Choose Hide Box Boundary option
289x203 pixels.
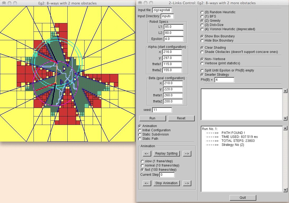pos(202,40)
